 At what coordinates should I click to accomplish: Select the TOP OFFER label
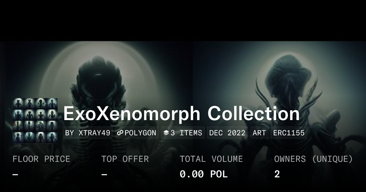[125, 159]
